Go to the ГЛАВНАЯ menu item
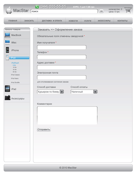Viewport: 135px width, 176px height. [x=13, y=21]
